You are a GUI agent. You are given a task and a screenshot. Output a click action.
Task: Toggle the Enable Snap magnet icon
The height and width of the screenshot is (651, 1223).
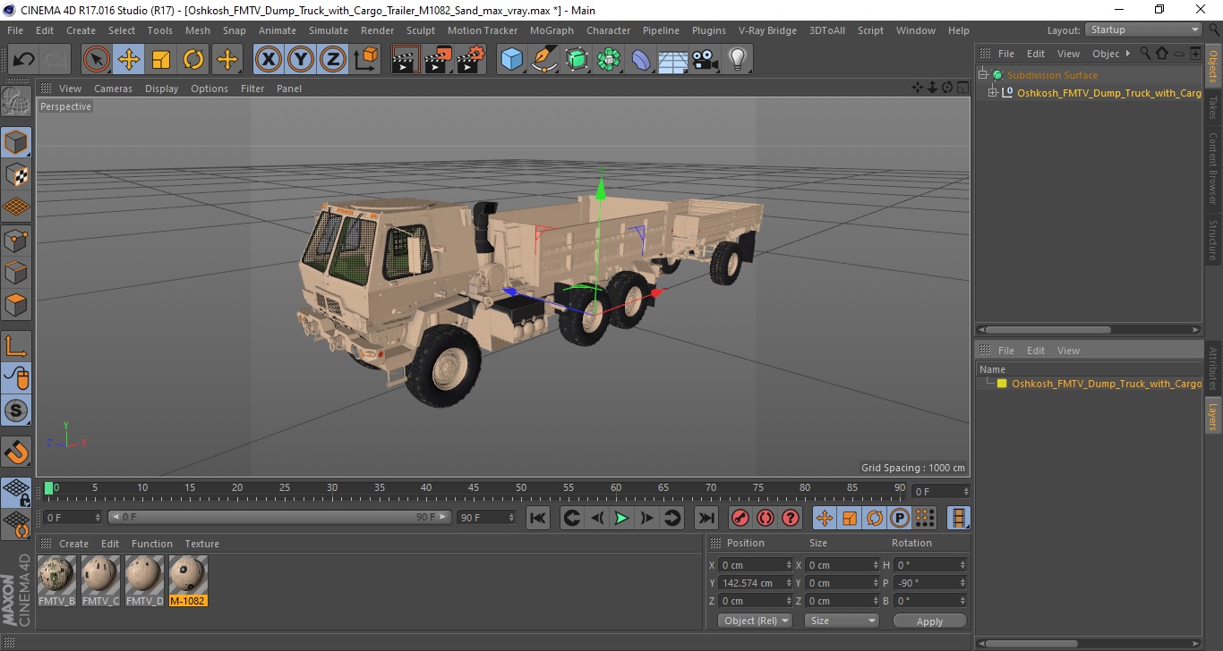(x=17, y=452)
